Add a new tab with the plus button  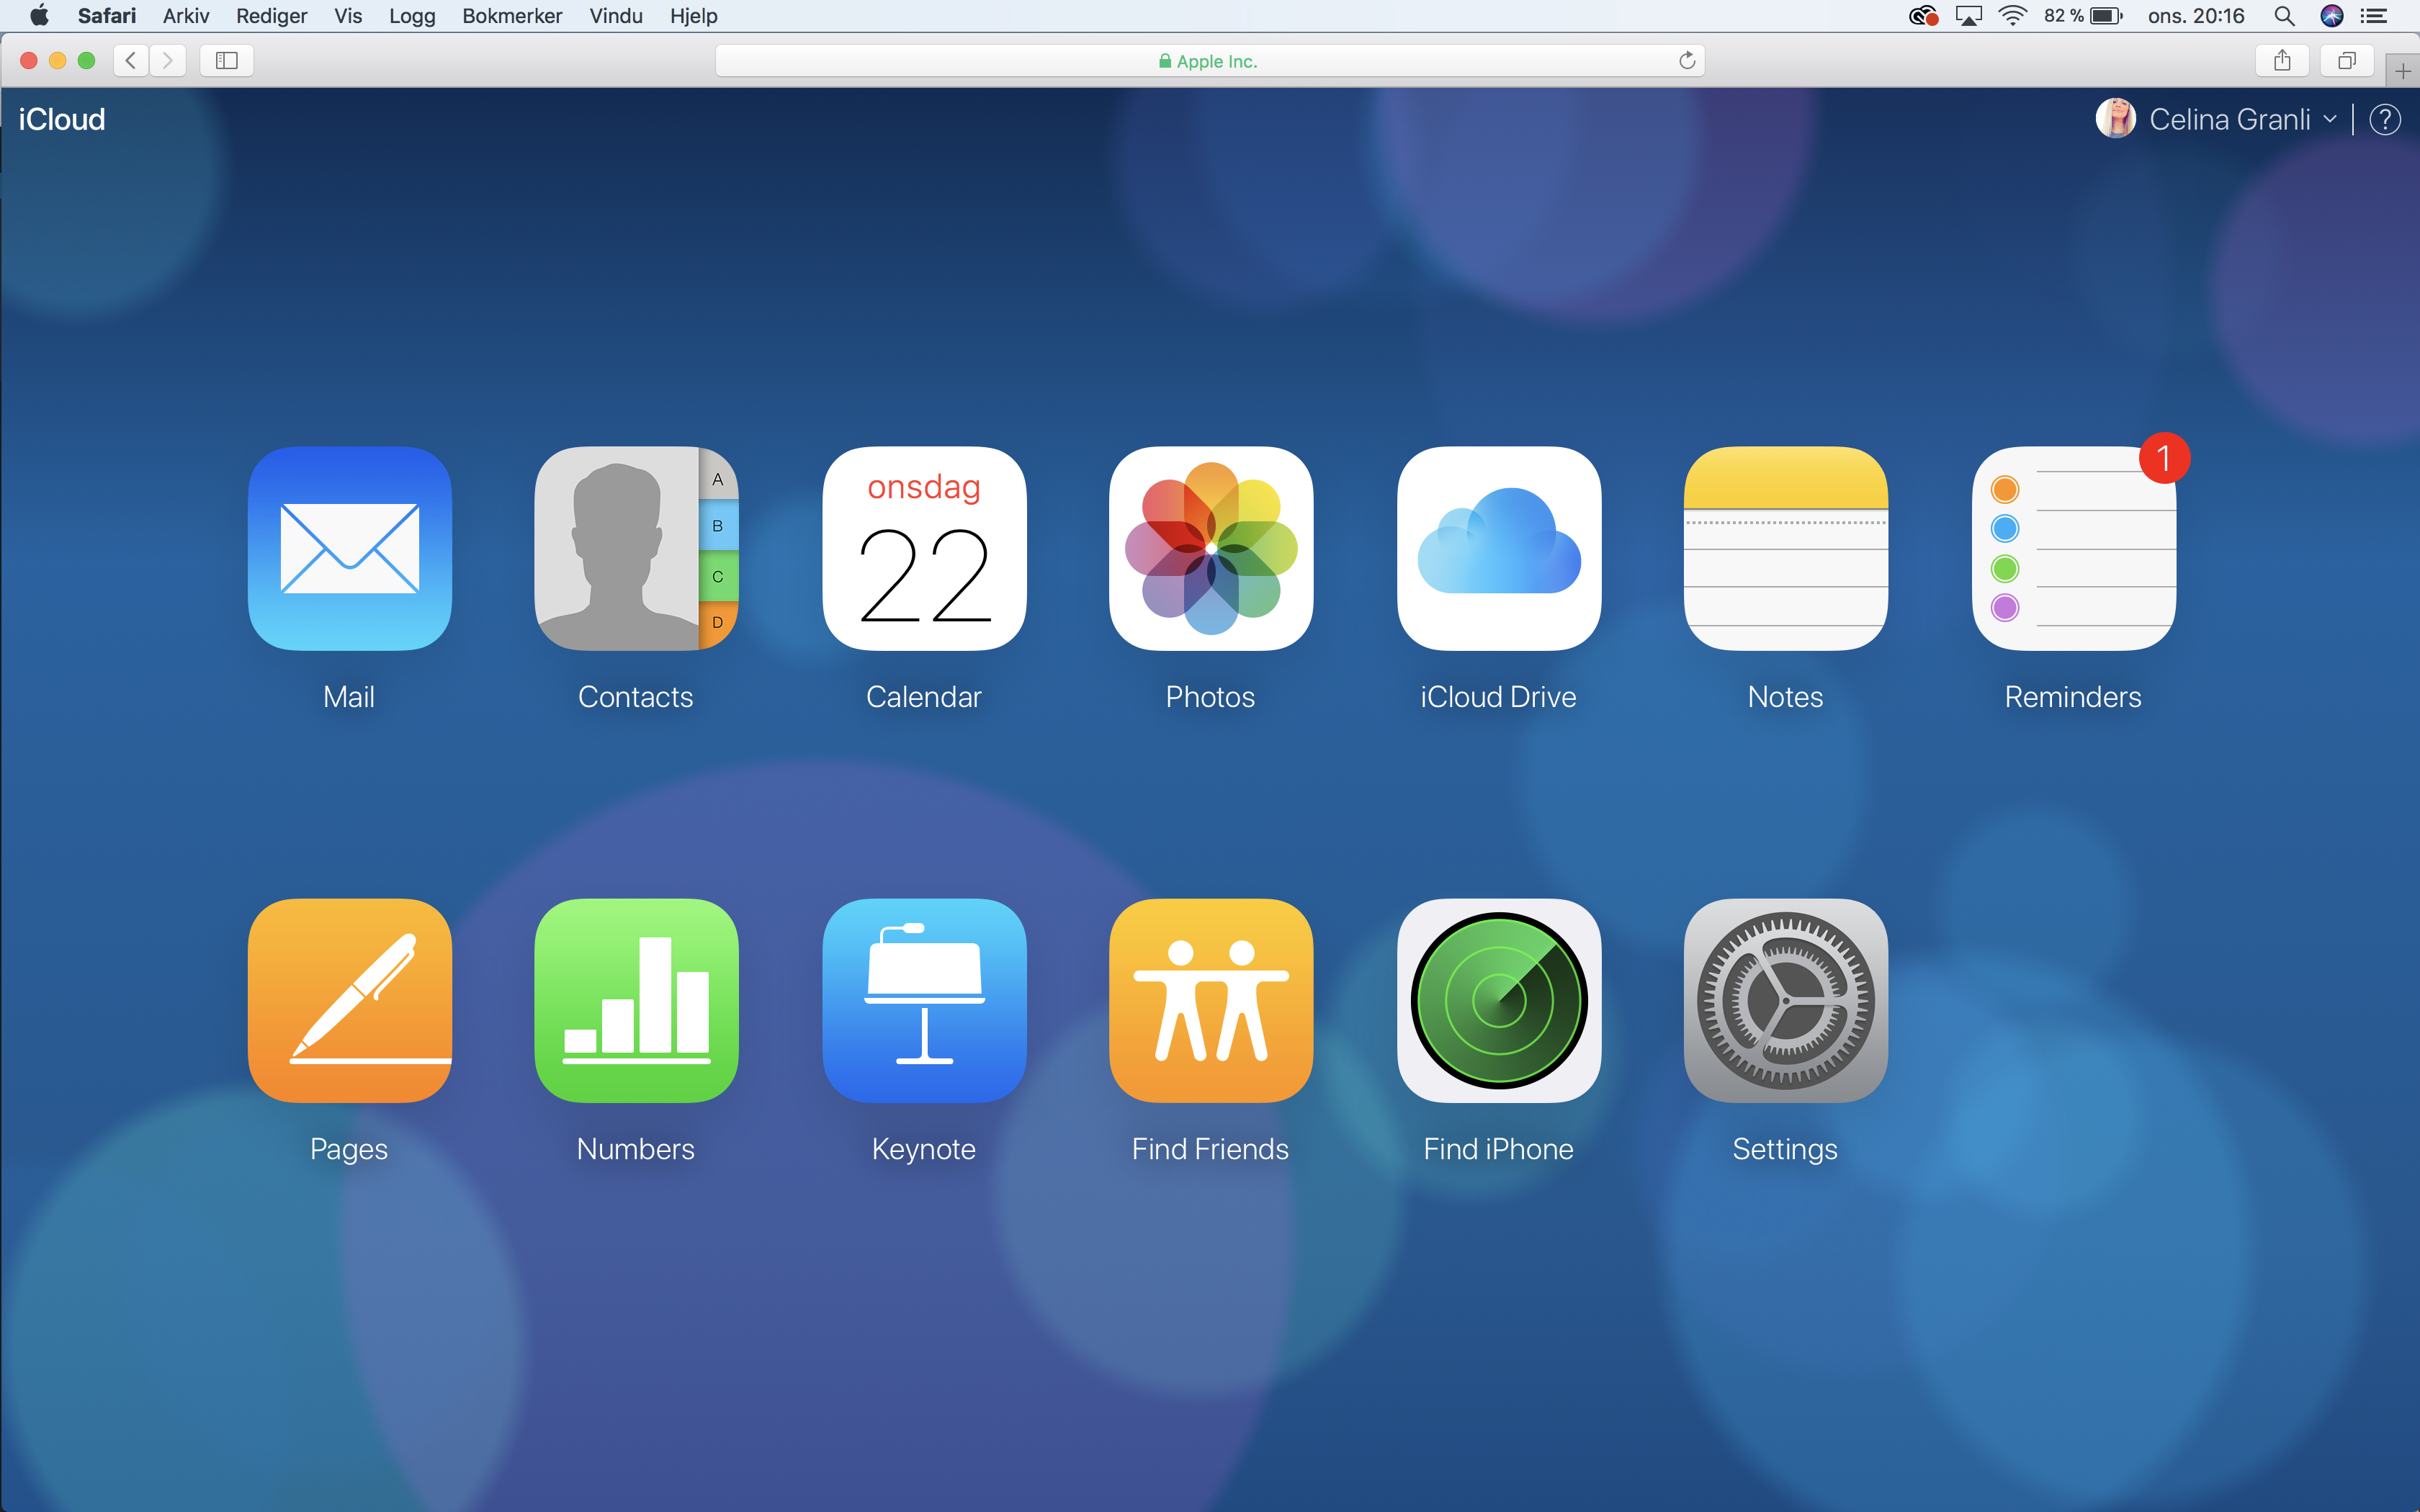point(2403,71)
